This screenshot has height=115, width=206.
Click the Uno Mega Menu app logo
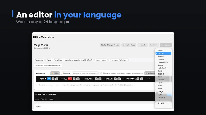[x=35, y=37]
